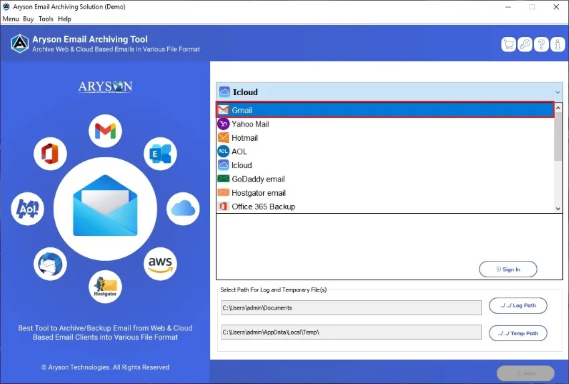
Task: Click the Office circle in left panel
Action: 50,153
